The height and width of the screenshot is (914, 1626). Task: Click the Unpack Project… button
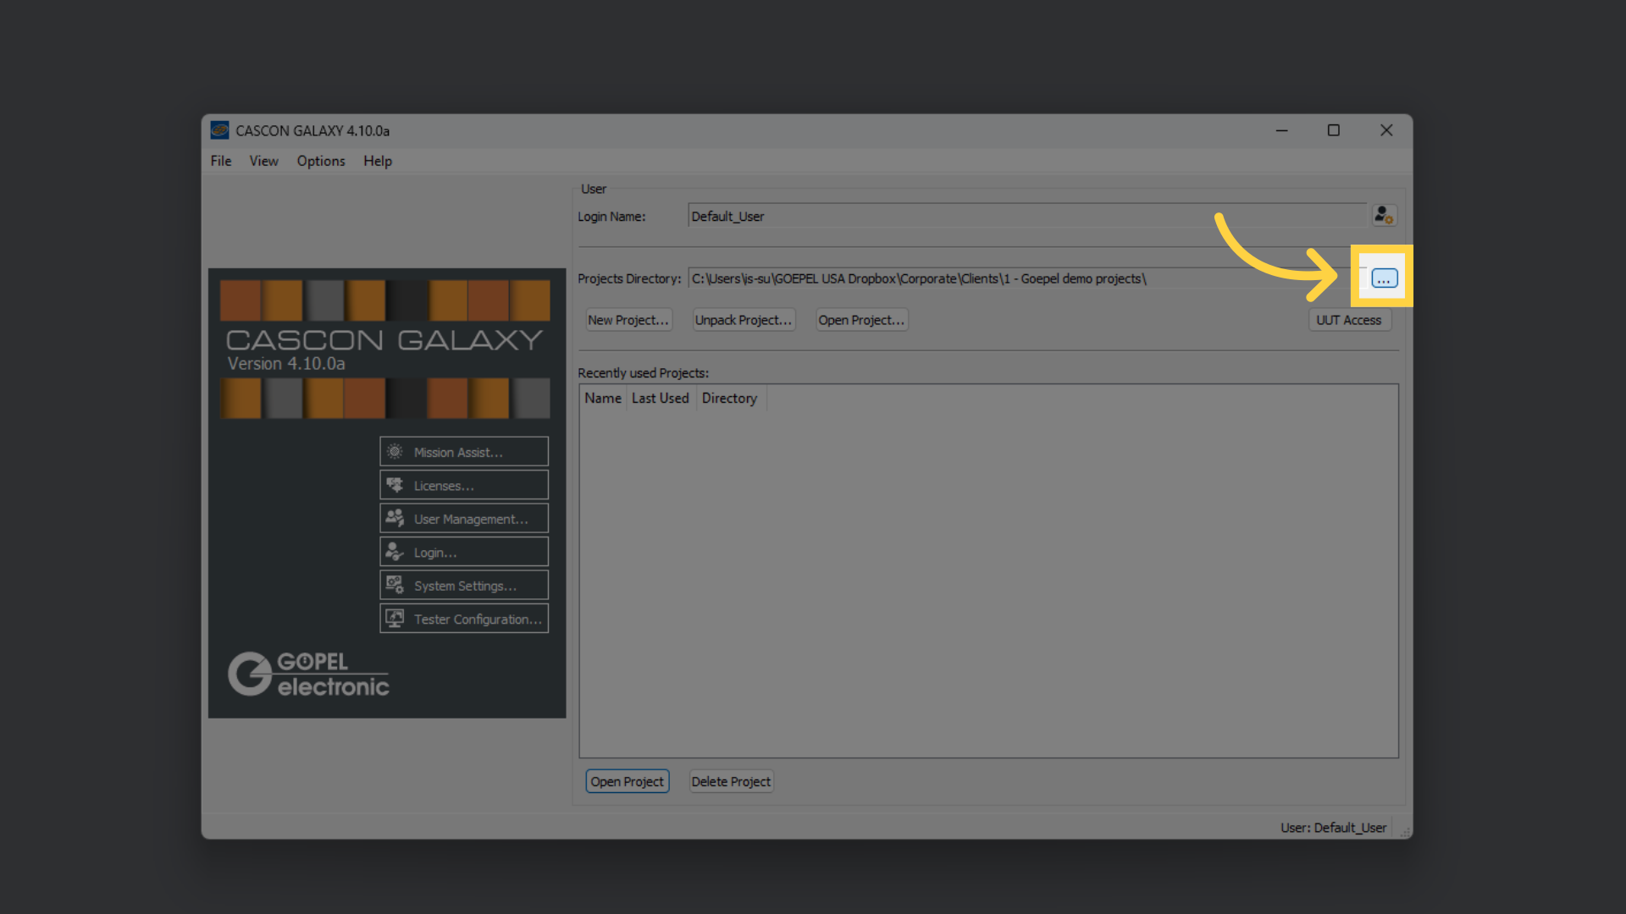[744, 320]
